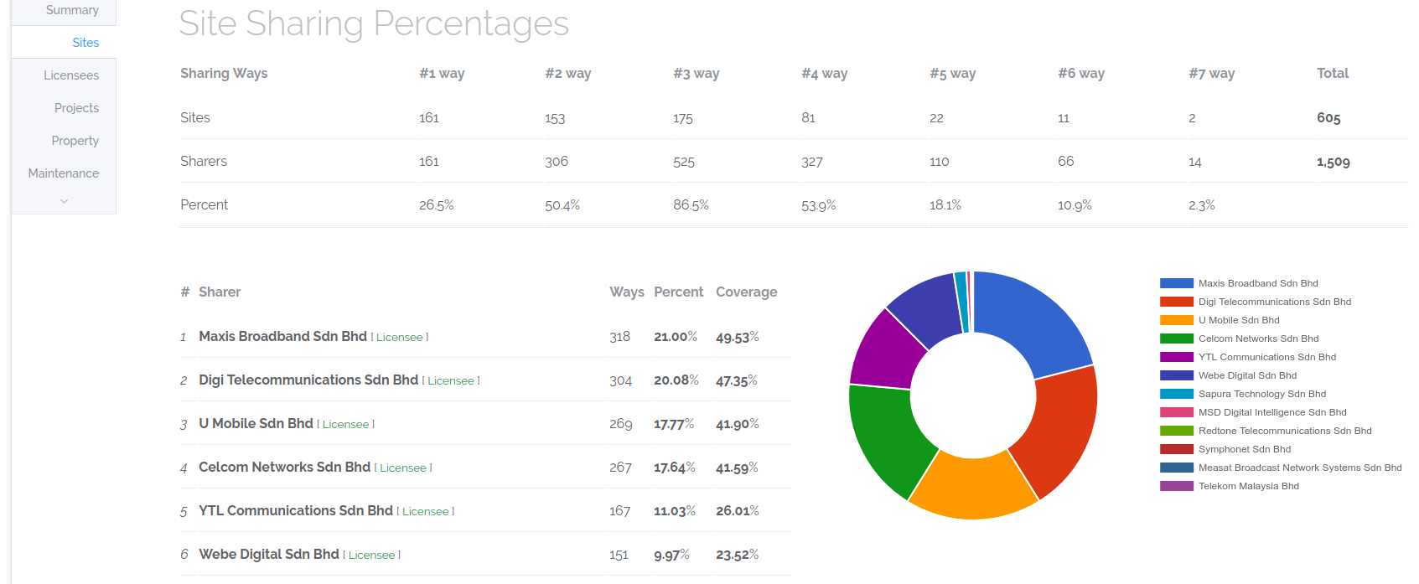Click Webe Digital coverage 23.52%

(738, 555)
